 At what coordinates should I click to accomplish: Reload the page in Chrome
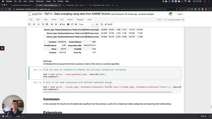[10, 9]
